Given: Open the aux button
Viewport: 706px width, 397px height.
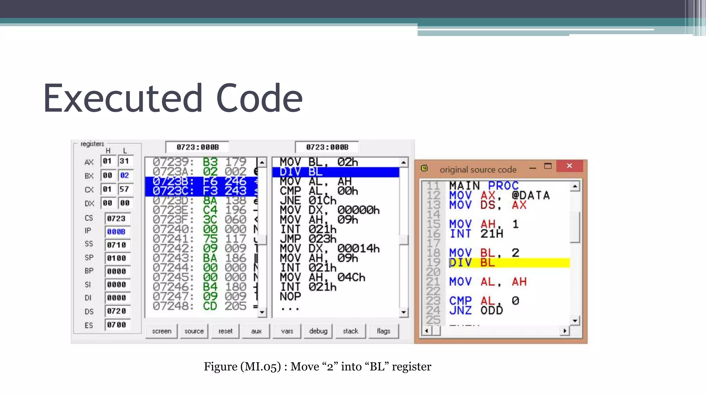Looking at the screenshot, I should (256, 331).
